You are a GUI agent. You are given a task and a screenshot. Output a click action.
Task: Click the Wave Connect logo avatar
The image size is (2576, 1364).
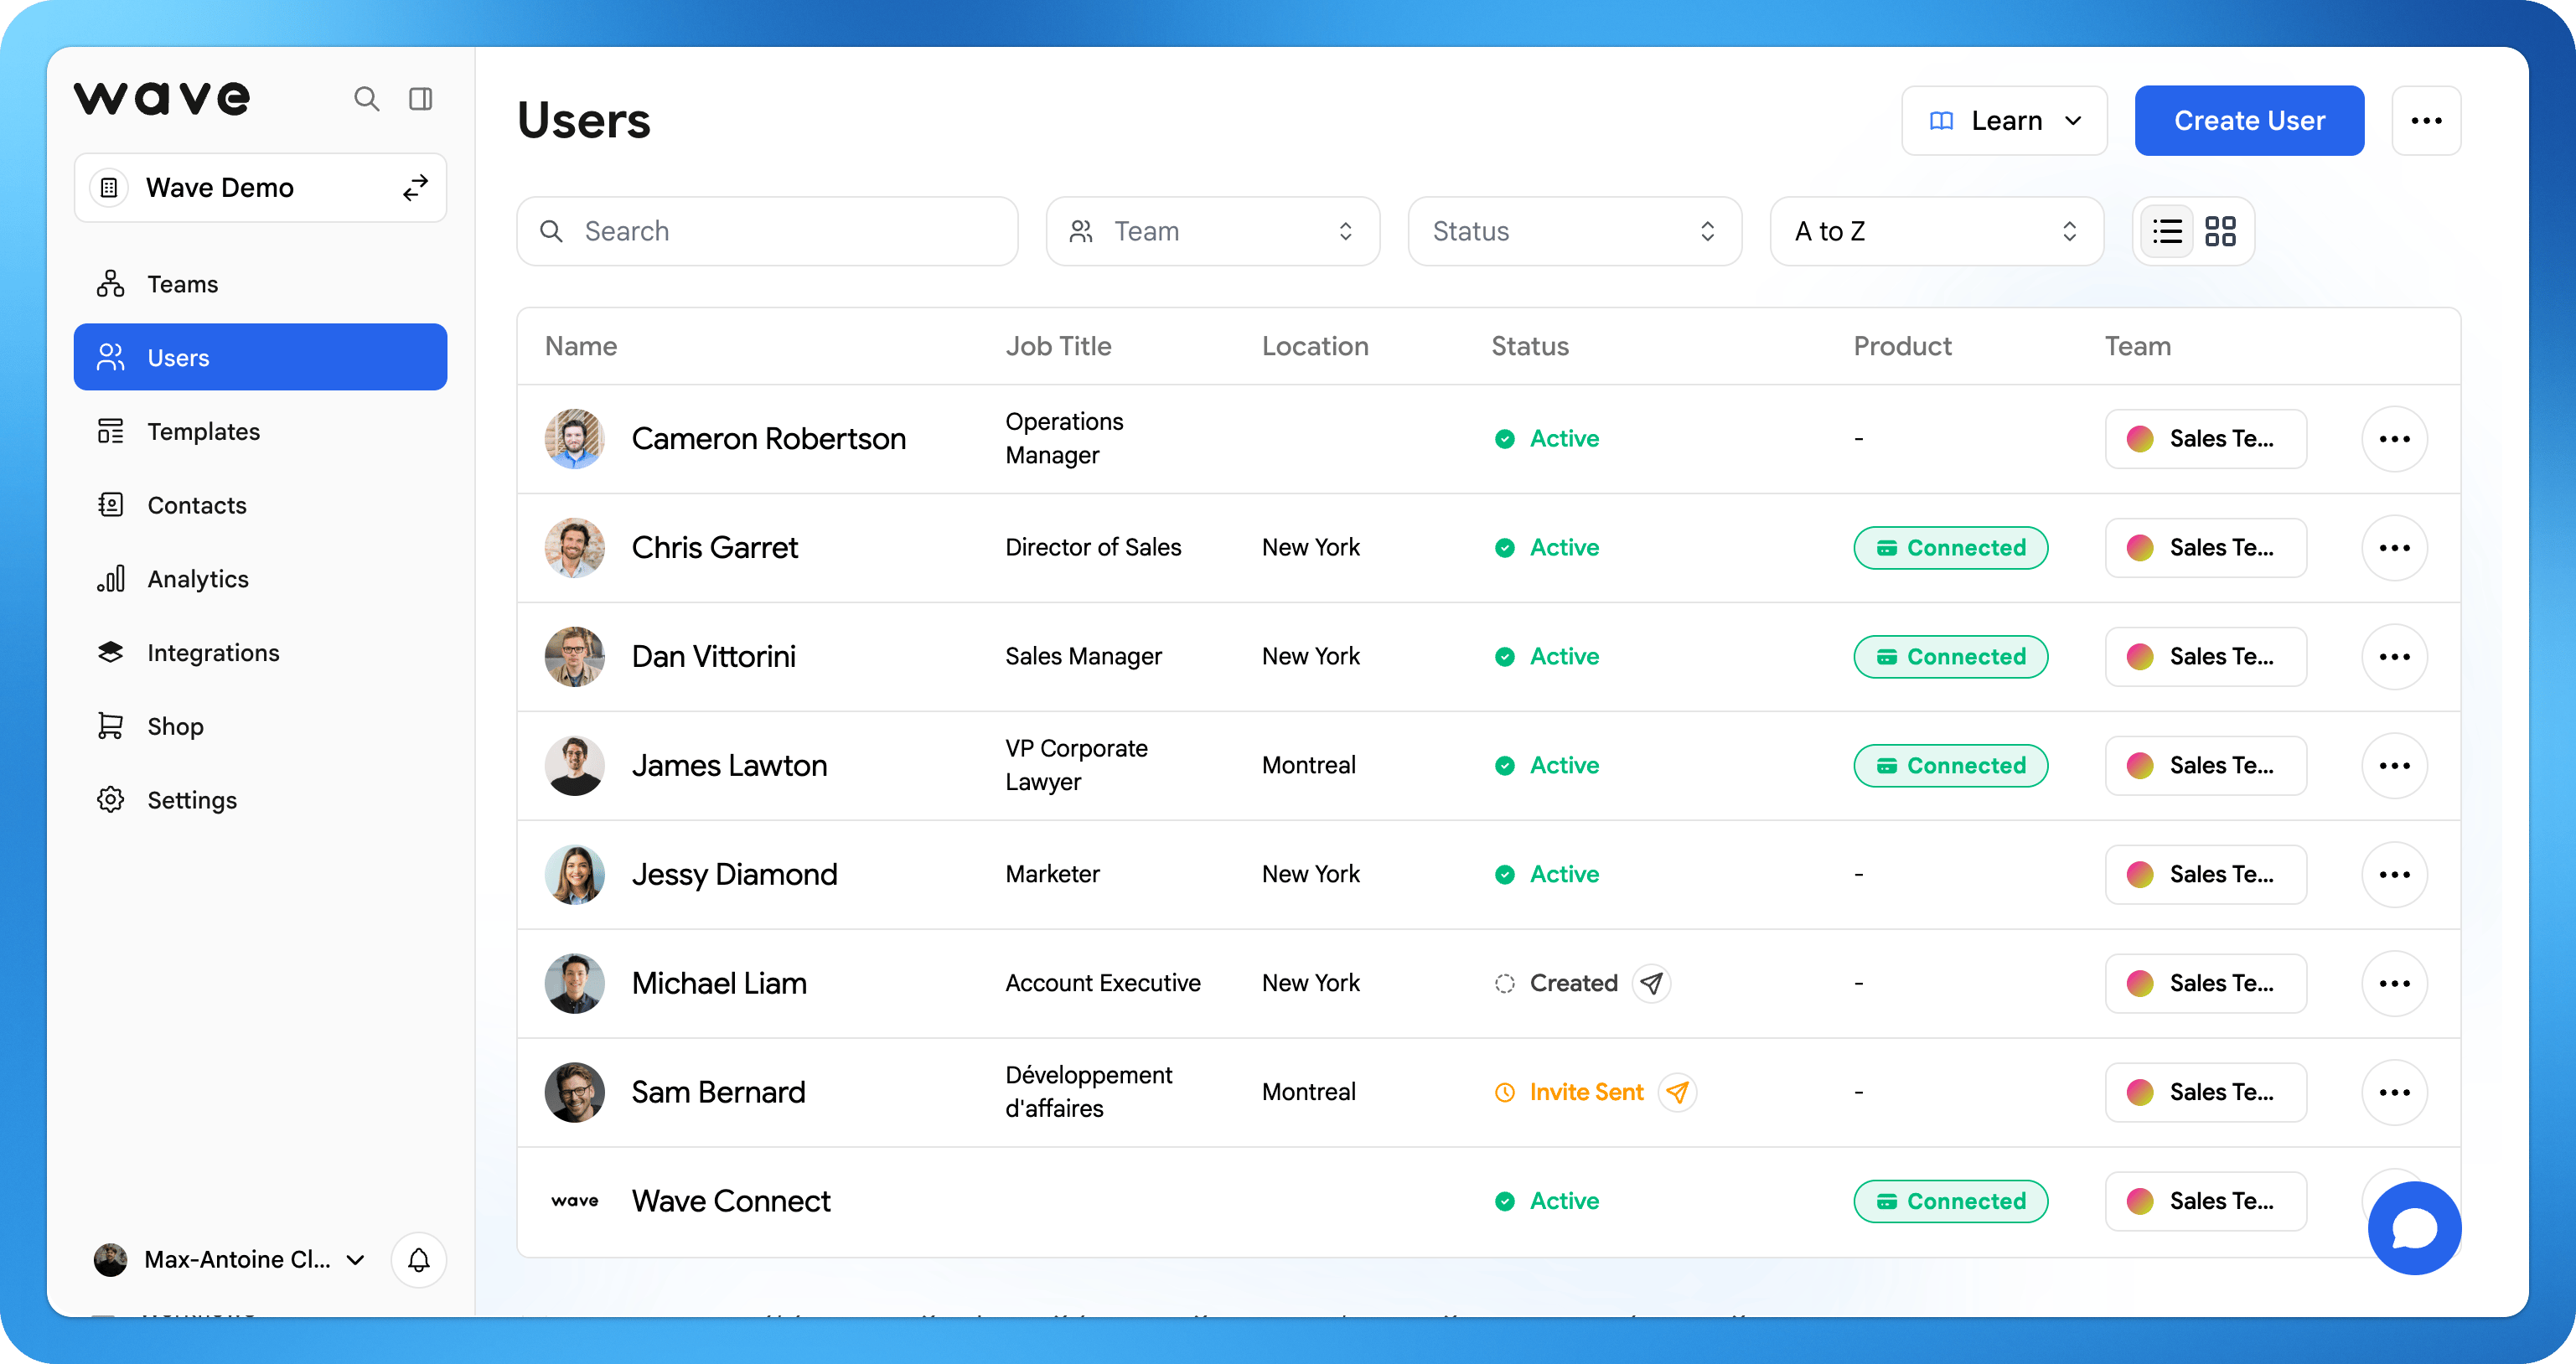click(574, 1201)
